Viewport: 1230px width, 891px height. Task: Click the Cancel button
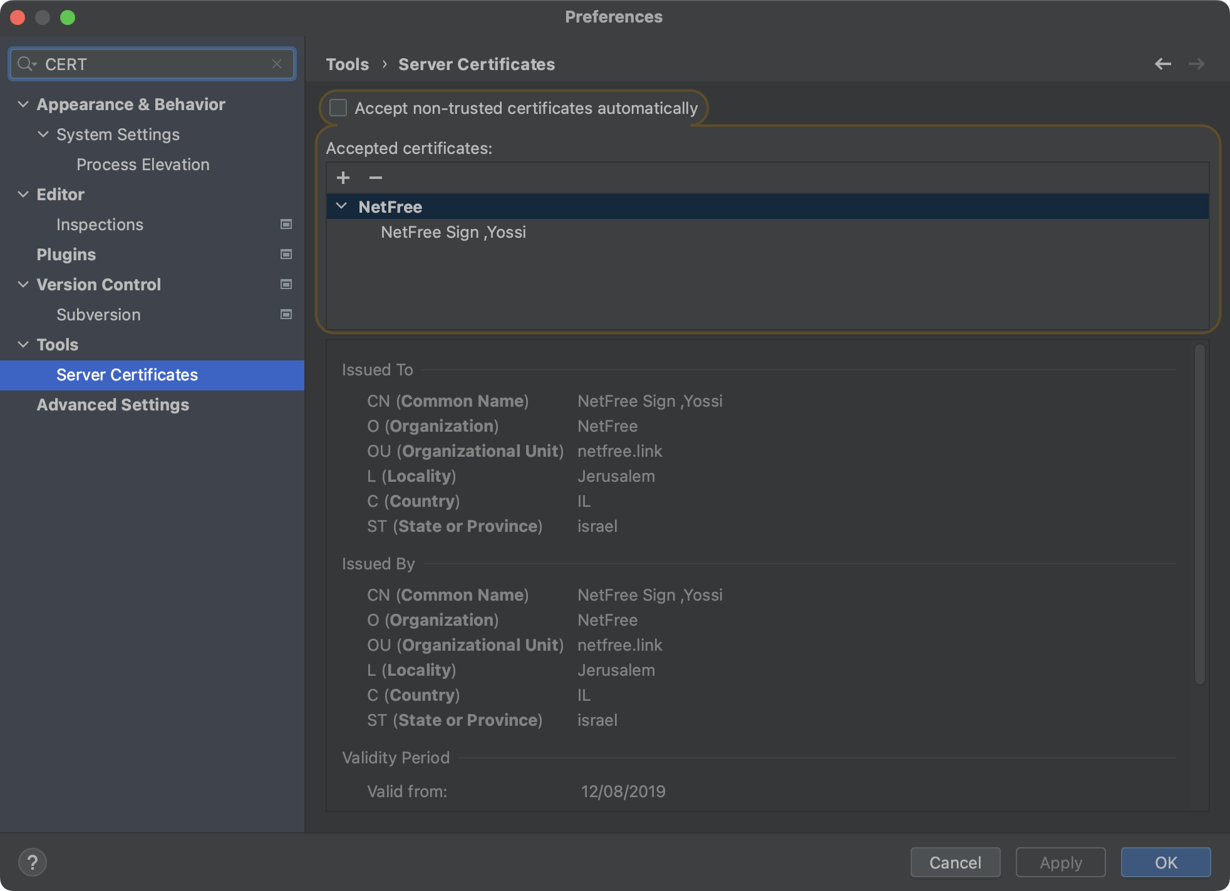pos(955,862)
